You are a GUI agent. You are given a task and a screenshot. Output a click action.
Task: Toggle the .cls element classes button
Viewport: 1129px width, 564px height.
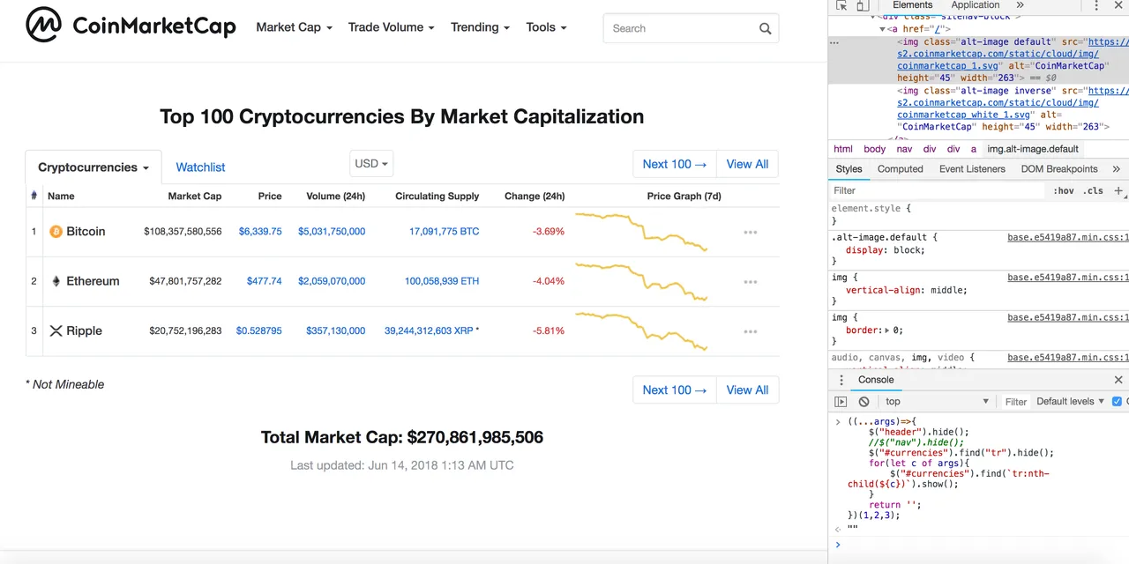pos(1094,190)
